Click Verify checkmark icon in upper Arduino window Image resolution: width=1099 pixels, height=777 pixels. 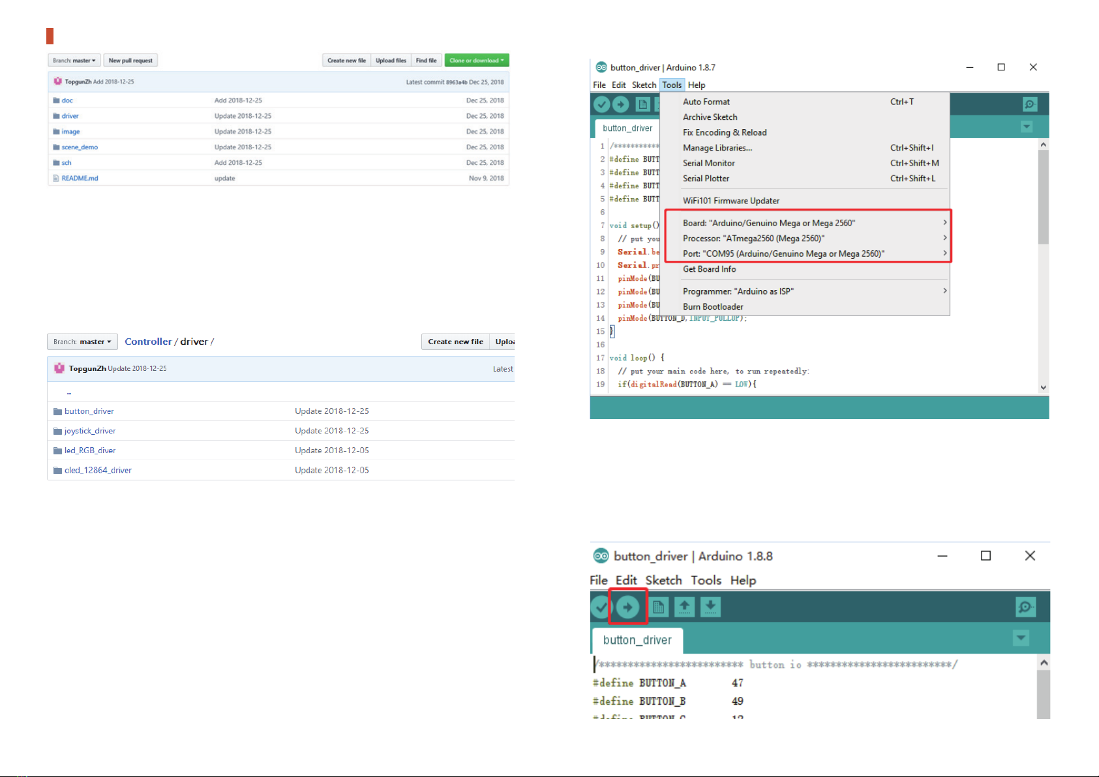click(x=601, y=104)
